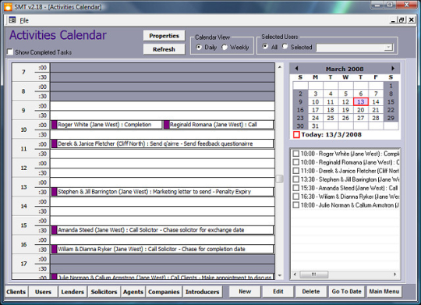Click purple marker of Stephen & Jill Barrington
The width and height of the screenshot is (421, 305).
pos(55,192)
